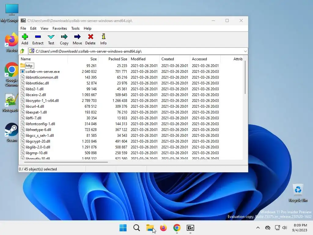Screen dimensions: 313x235
Task: Click the Move toolbar icon
Action: pyautogui.click(x=77, y=37)
